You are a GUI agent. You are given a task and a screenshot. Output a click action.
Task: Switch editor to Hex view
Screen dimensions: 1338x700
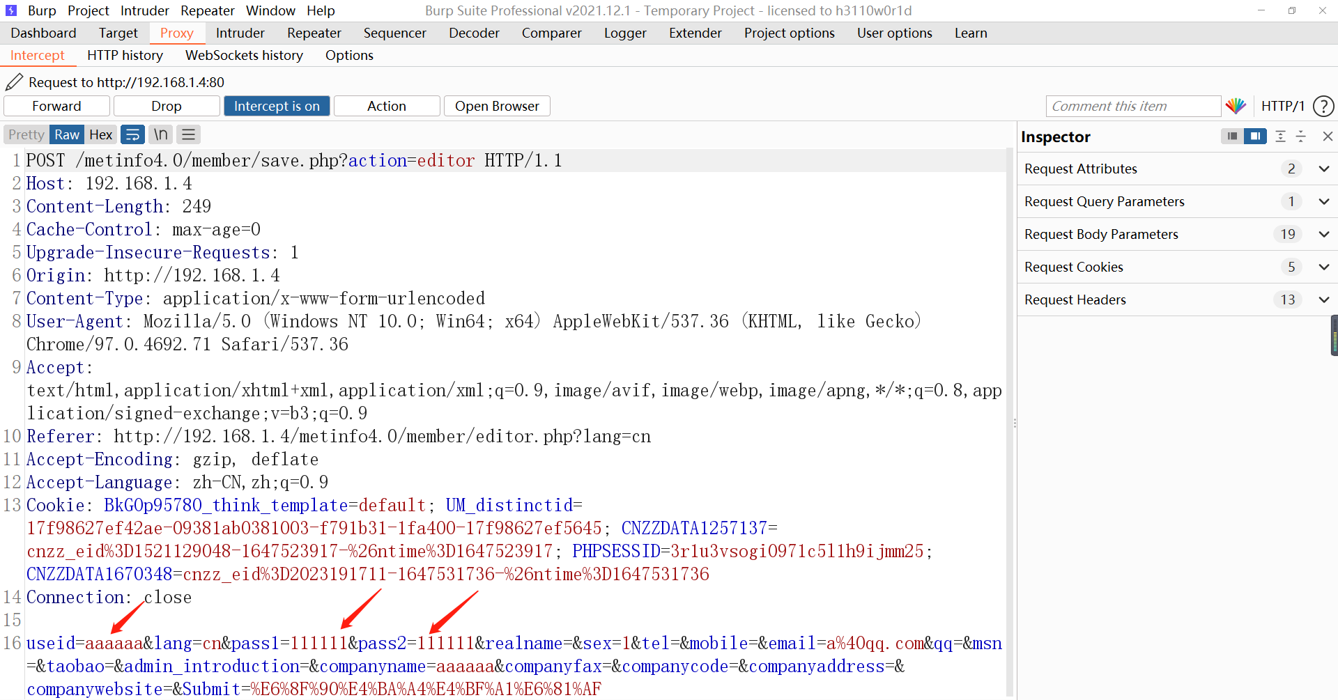pos(100,134)
